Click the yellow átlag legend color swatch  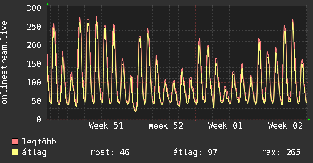pyautogui.click(x=15, y=152)
